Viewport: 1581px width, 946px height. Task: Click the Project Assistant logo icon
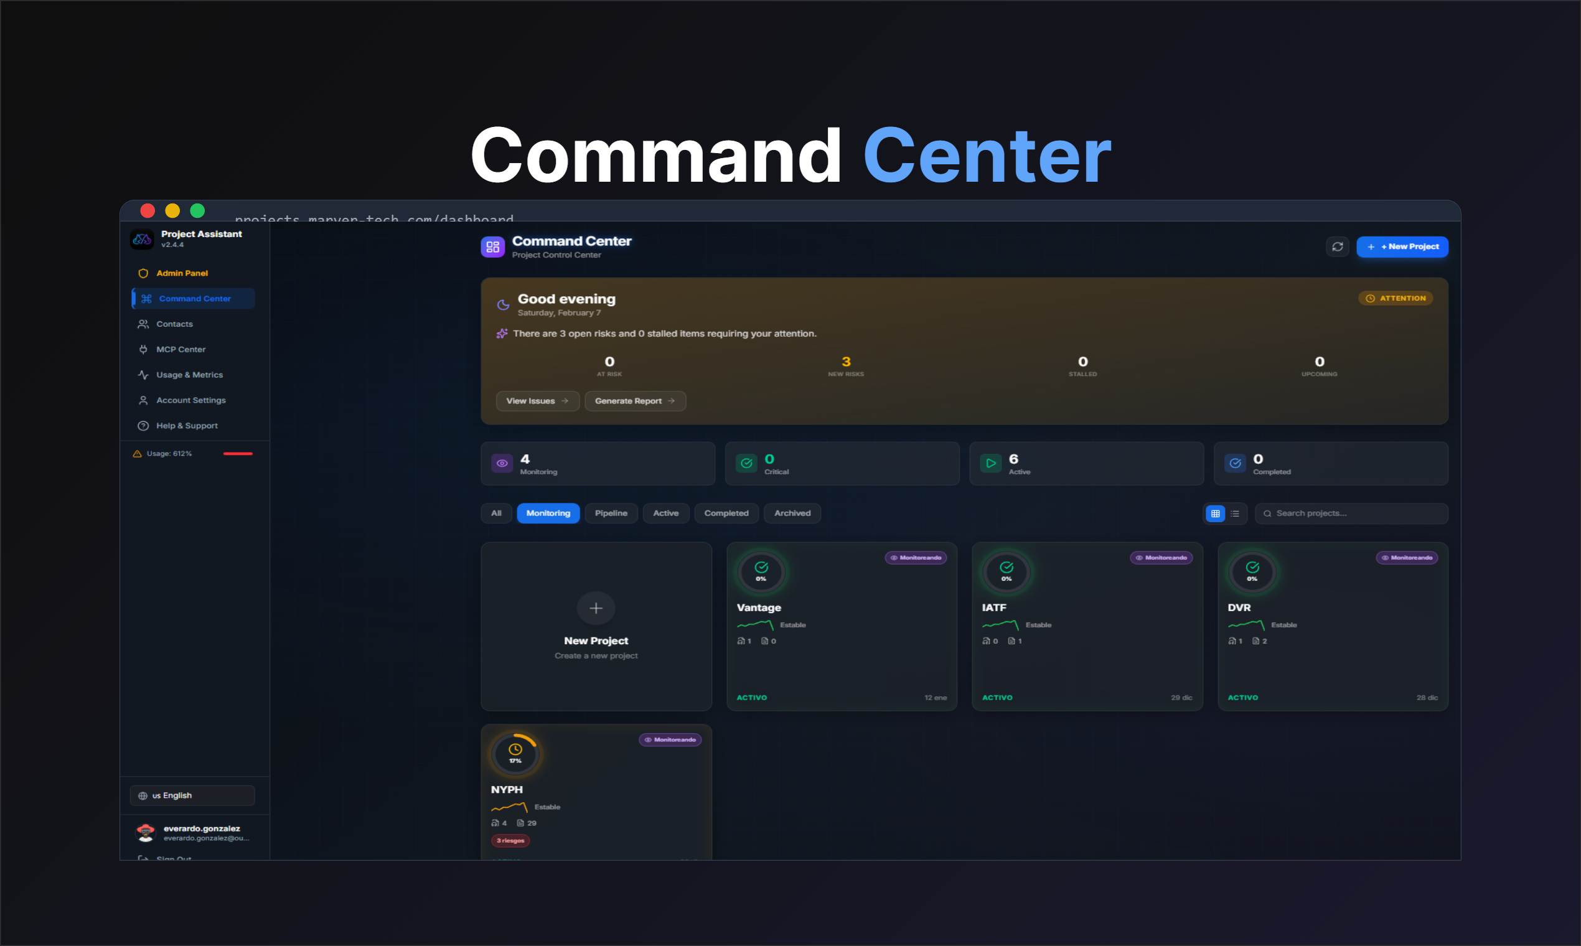(142, 239)
